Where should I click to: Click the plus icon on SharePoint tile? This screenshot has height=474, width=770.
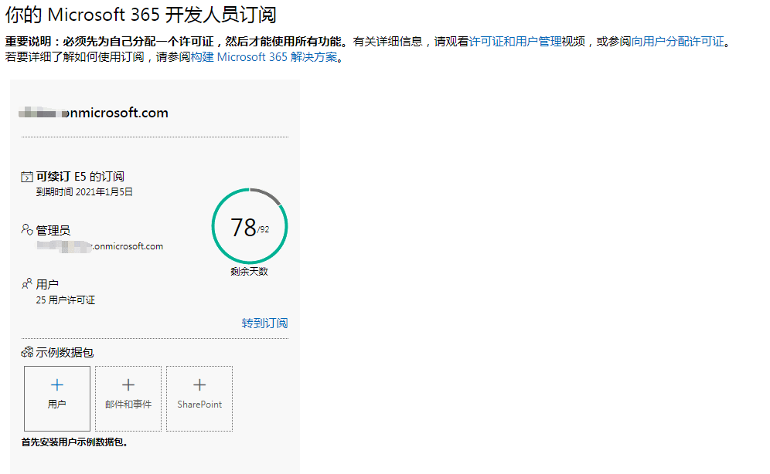click(x=199, y=384)
